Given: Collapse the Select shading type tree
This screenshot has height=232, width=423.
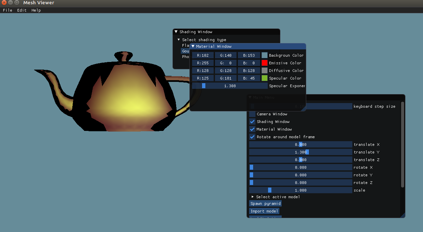Looking at the screenshot, I should 178,40.
